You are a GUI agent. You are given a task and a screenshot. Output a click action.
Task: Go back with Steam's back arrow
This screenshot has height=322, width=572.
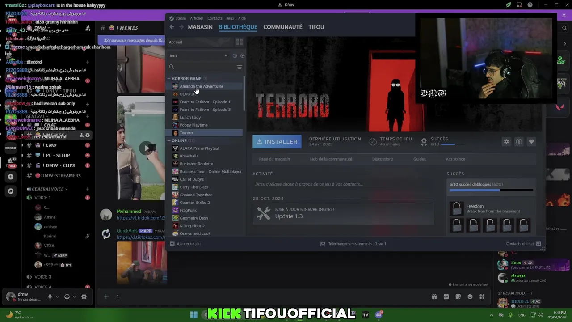tap(172, 27)
